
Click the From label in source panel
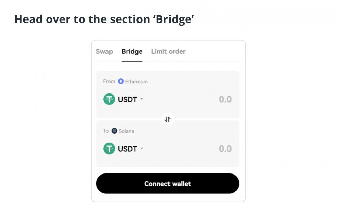coord(109,81)
